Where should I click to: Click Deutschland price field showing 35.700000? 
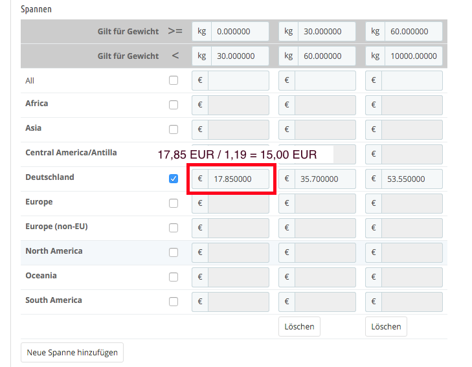[x=325, y=179]
